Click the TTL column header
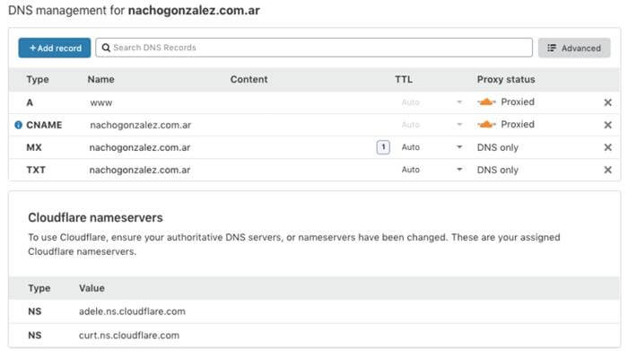The image size is (628, 351). tap(404, 79)
